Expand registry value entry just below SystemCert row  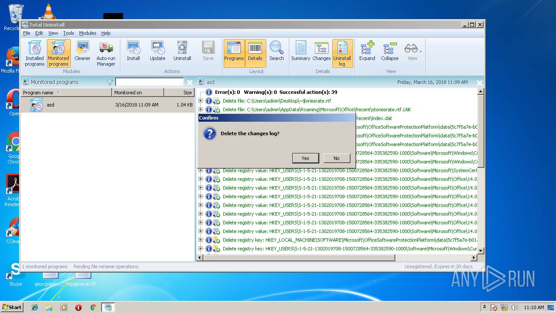(x=201, y=179)
